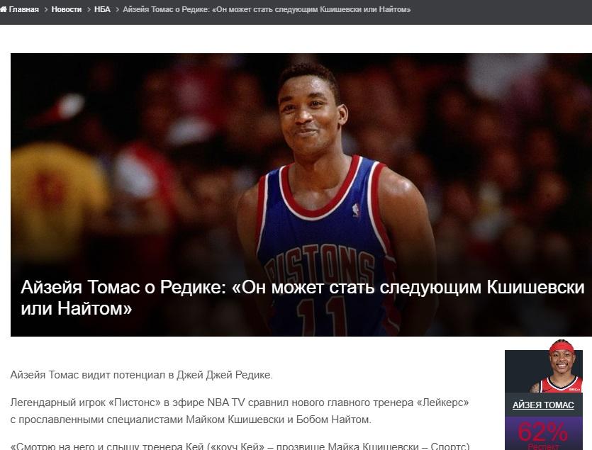This screenshot has height=450, width=592.
Task: Go to the Новости section
Action: click(x=67, y=9)
